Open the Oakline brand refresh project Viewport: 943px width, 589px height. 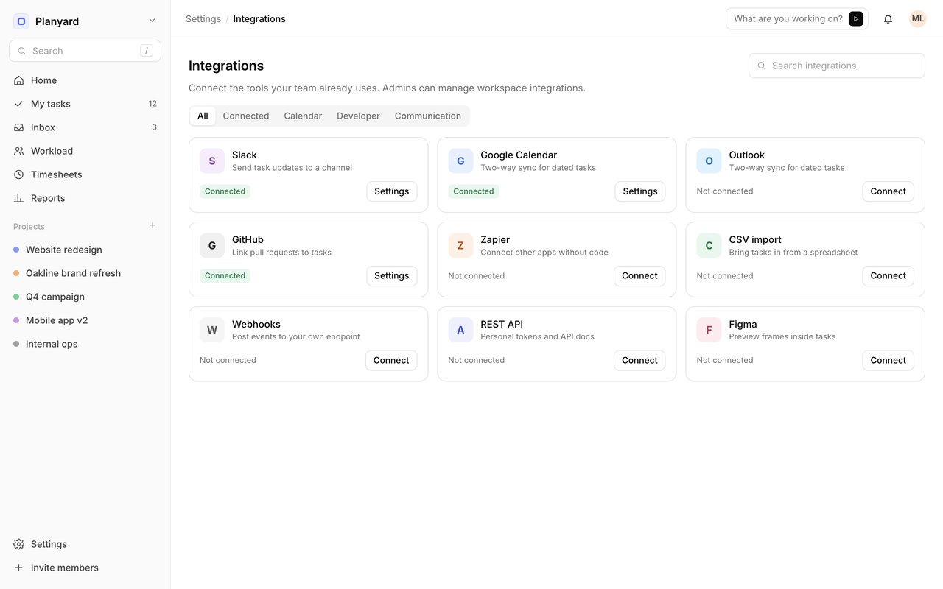coord(85,273)
